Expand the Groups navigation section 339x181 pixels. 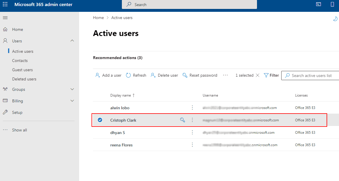72,89
